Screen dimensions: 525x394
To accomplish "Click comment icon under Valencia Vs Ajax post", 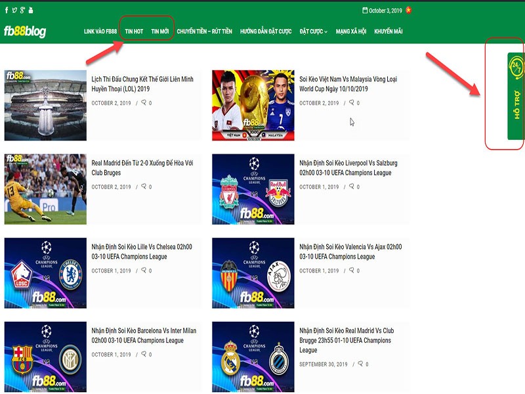I will coord(352,270).
